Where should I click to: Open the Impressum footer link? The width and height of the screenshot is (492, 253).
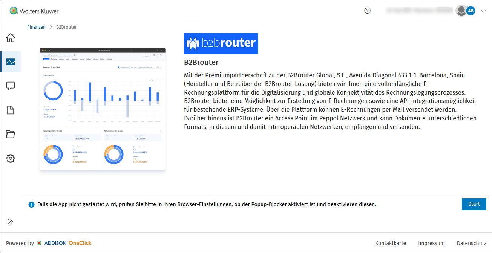431,243
